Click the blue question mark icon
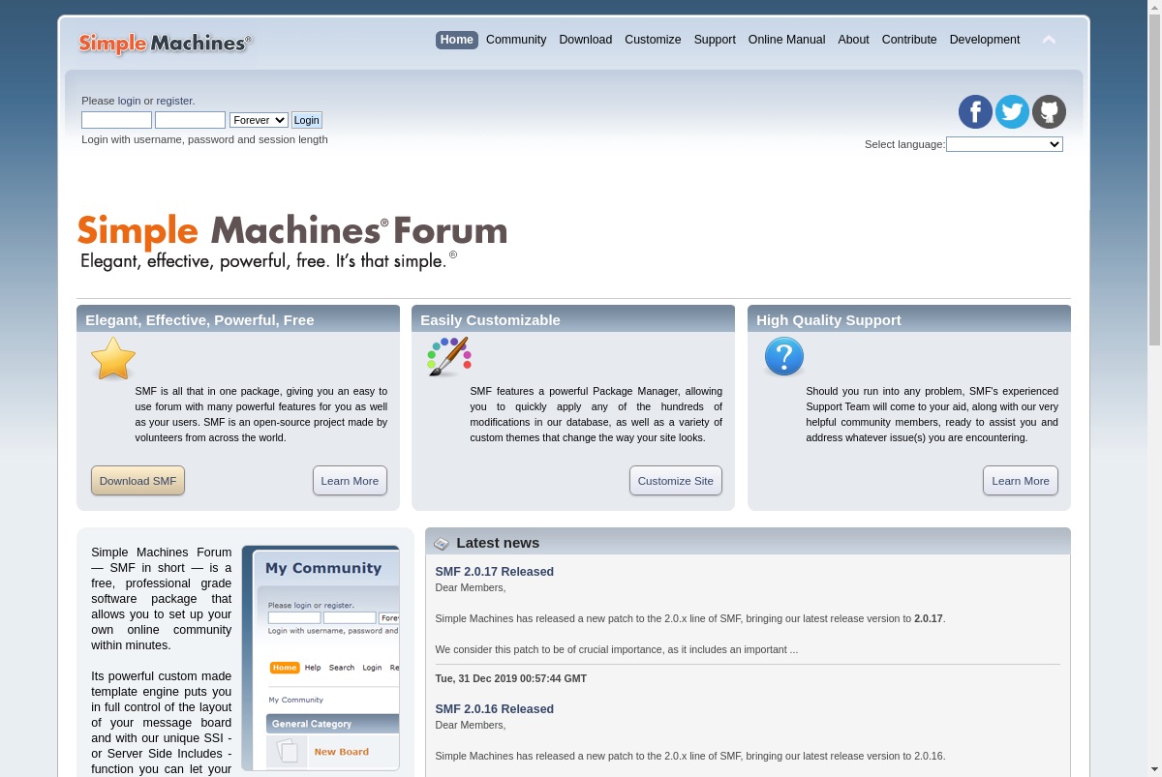Viewport: 1162px width, 777px height. click(784, 357)
